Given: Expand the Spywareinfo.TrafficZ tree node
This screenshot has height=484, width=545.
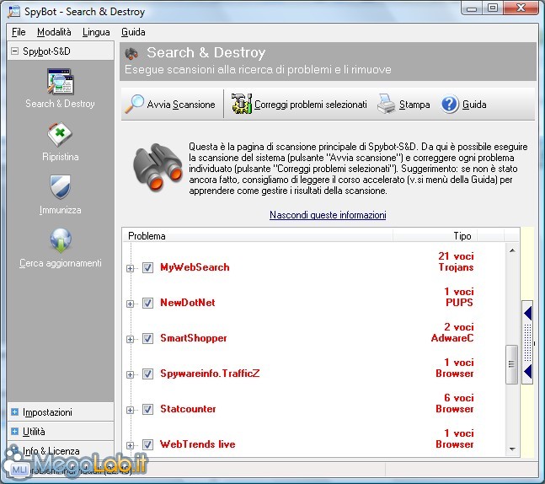Looking at the screenshot, I should pyautogui.click(x=130, y=374).
